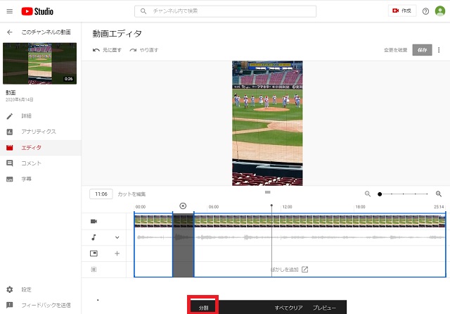Click the timeline zoom in magnifier
Screen dimensions: 450x314
point(439,194)
